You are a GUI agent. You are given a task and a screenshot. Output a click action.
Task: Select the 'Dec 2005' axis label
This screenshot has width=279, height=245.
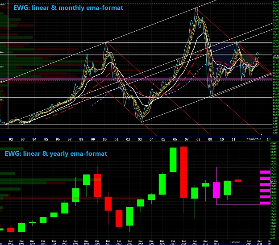pos(151,242)
